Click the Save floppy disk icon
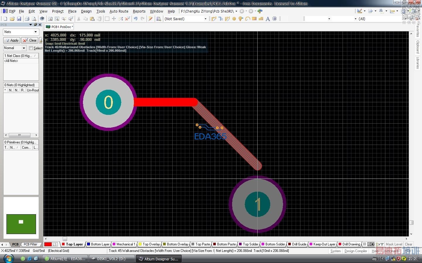The image size is (422, 263). coord(19,19)
